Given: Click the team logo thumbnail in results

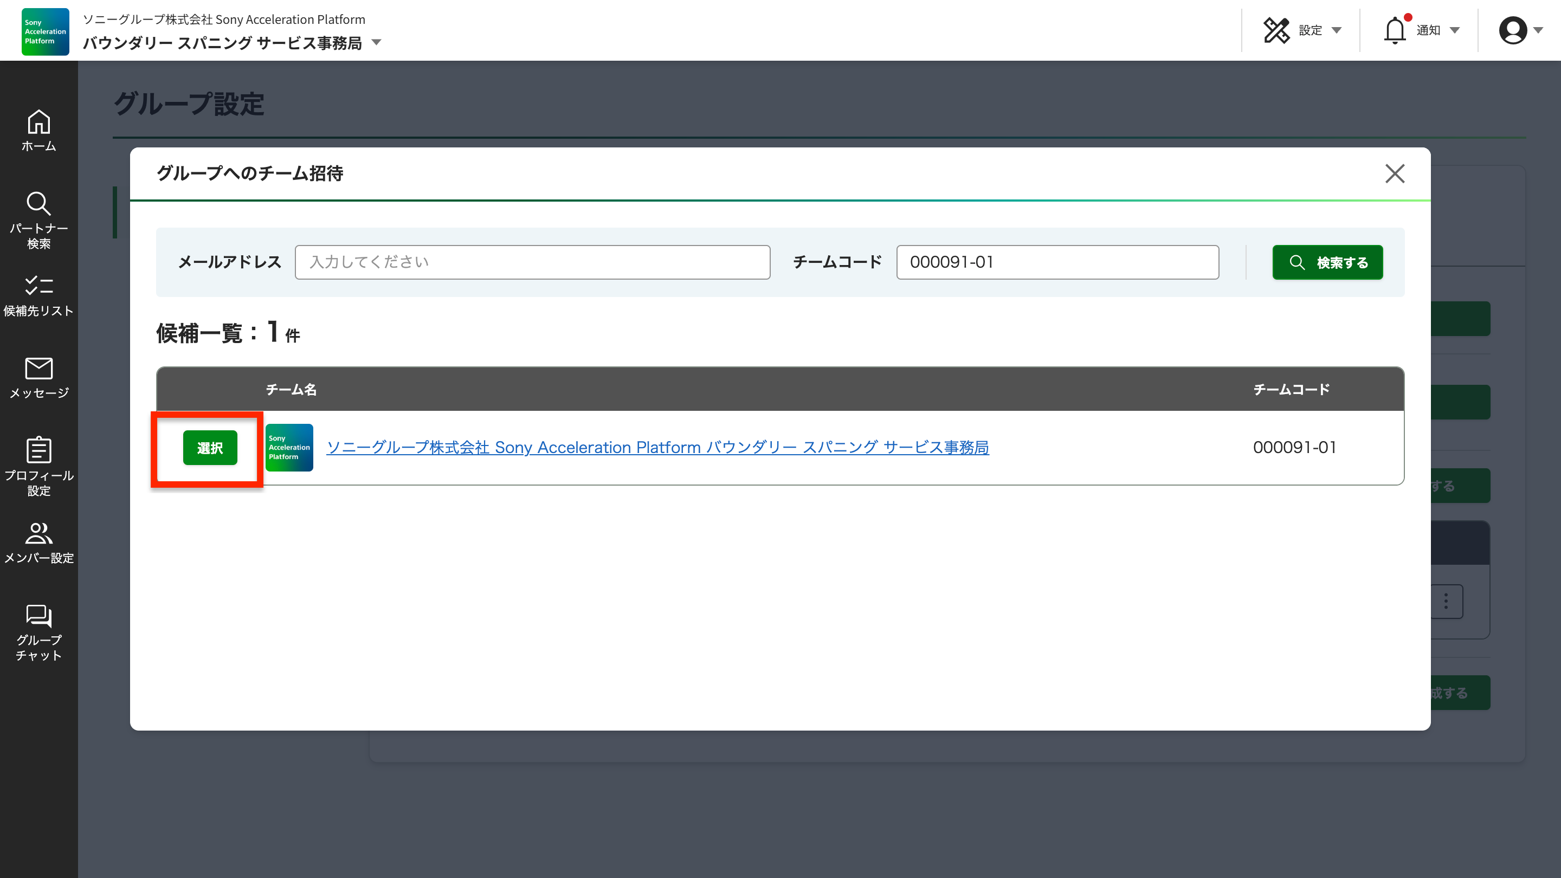Looking at the screenshot, I should click(x=289, y=447).
